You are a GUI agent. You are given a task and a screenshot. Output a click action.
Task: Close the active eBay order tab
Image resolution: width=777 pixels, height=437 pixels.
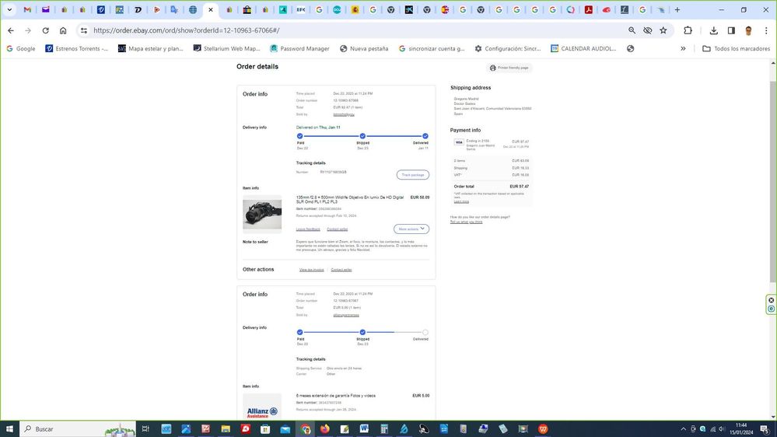[211, 9]
